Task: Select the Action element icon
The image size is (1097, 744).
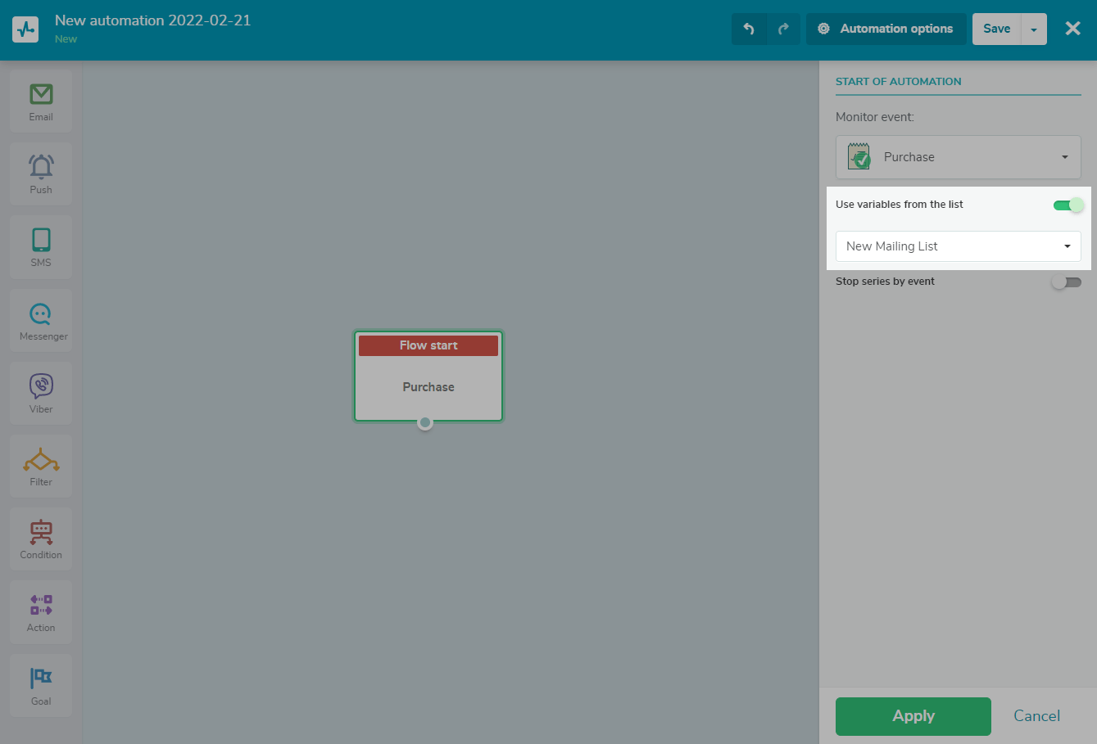Action: (x=41, y=611)
